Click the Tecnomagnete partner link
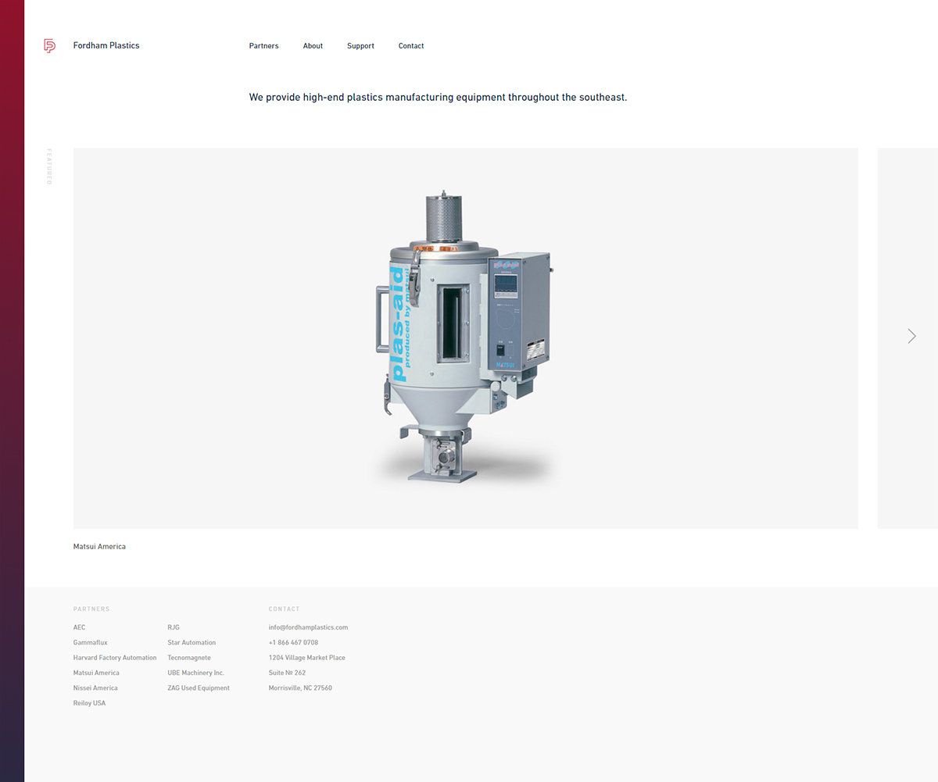The height and width of the screenshot is (782, 938). pos(189,658)
